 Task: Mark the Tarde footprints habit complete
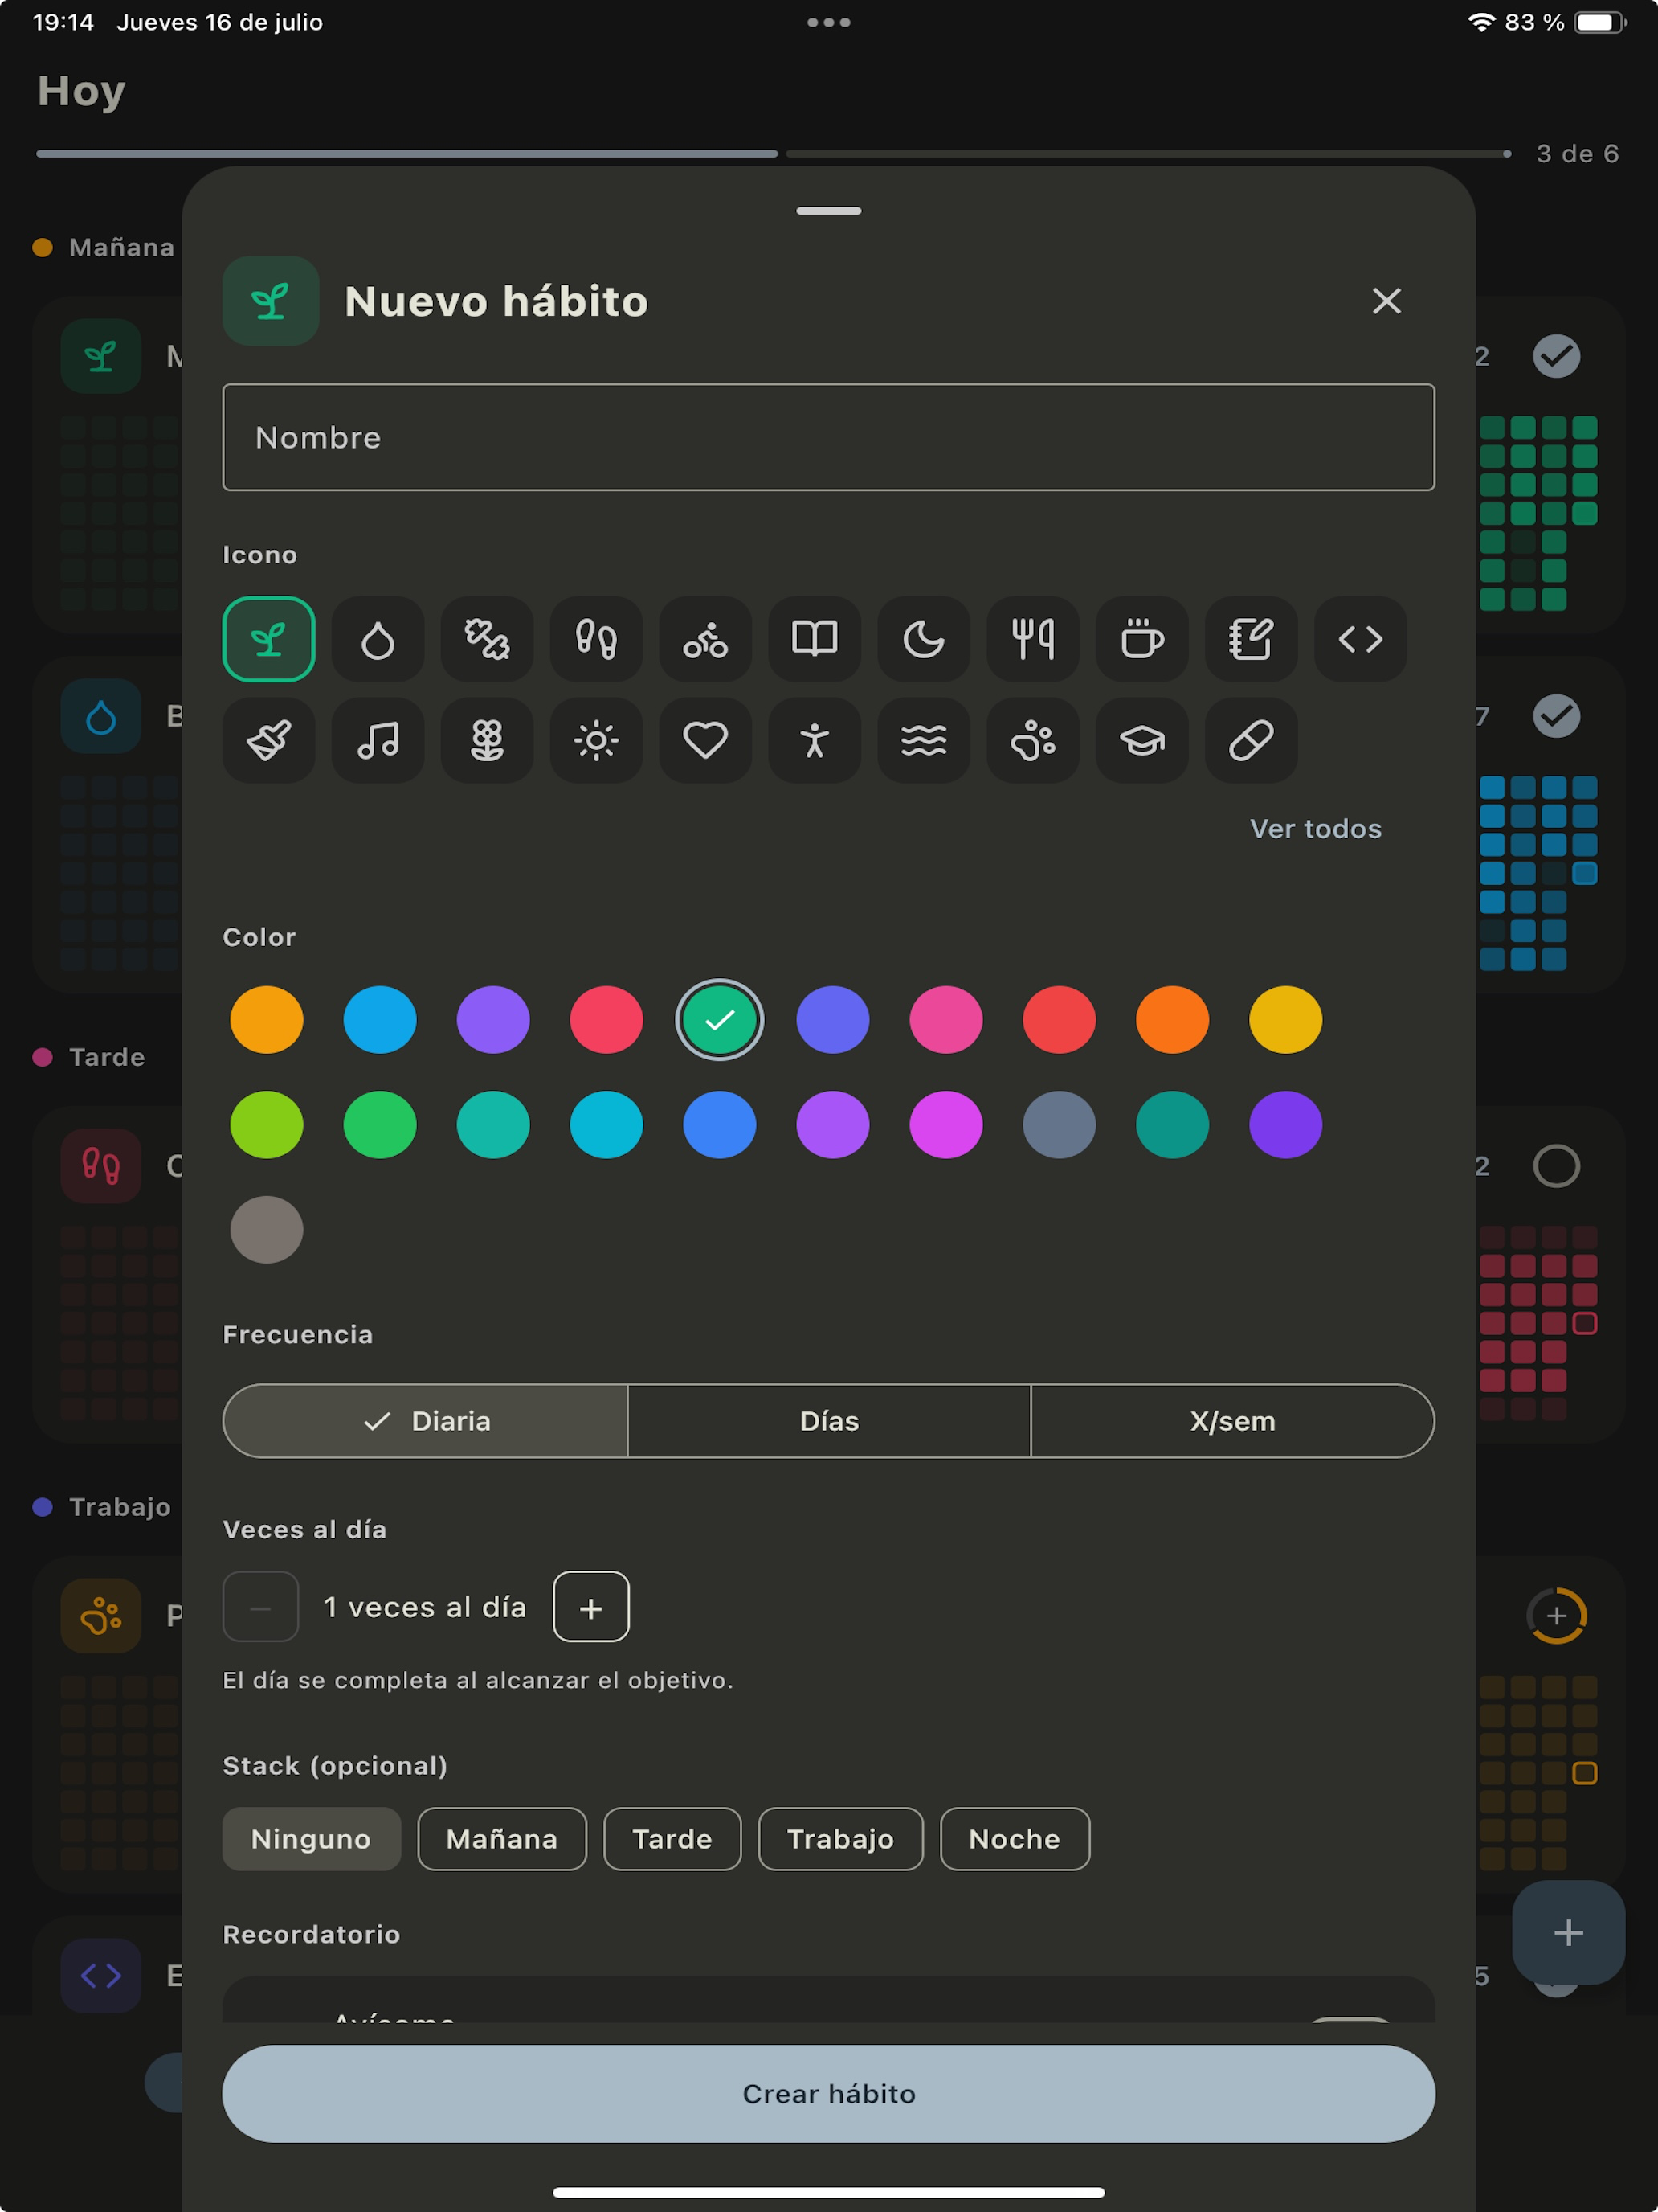(x=1556, y=1166)
